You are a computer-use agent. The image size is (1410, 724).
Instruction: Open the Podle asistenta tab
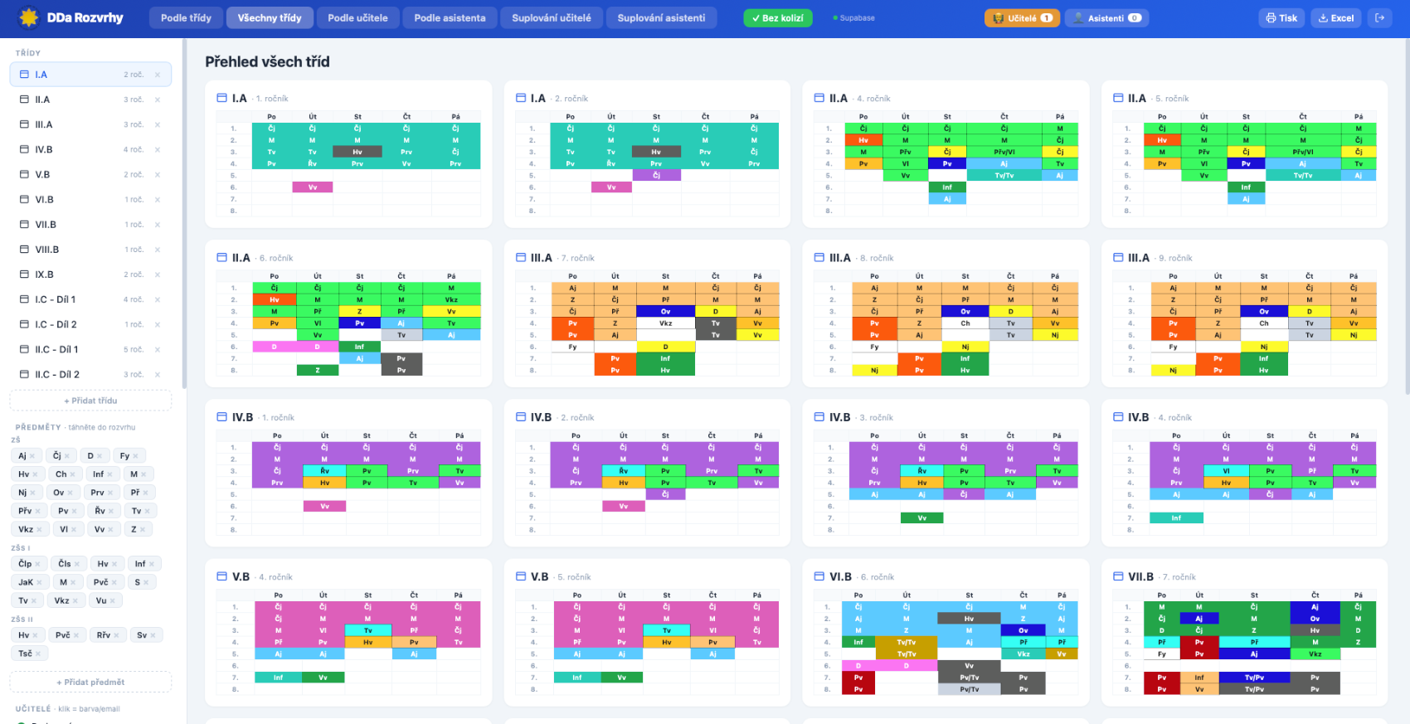450,17
